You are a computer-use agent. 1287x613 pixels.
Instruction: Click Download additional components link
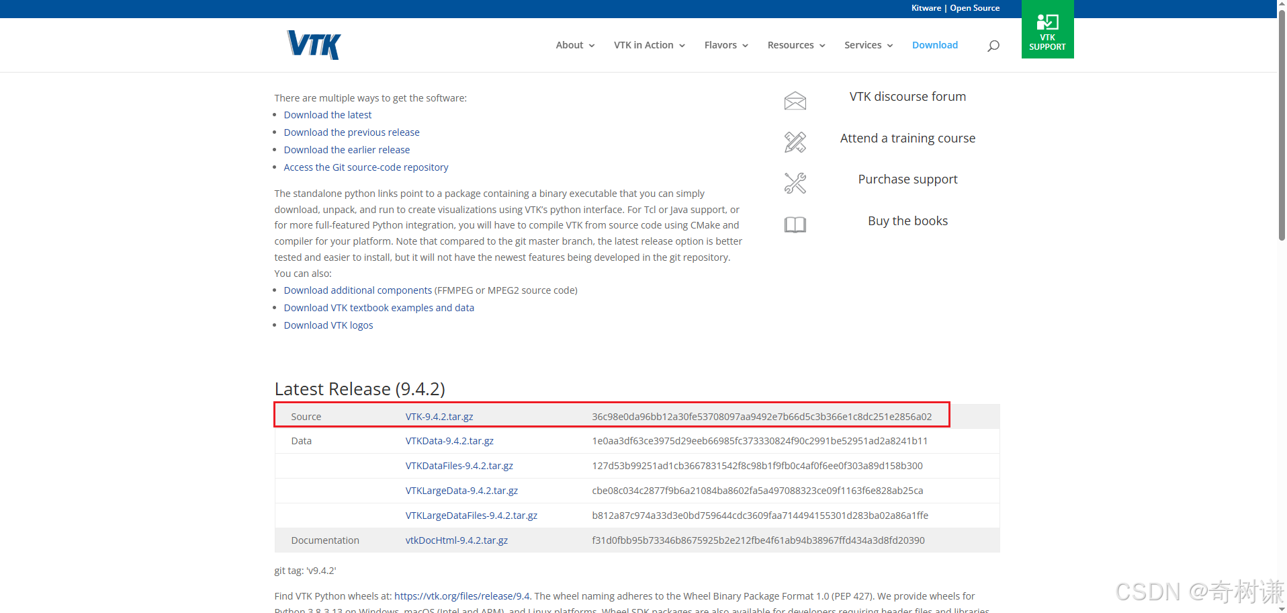click(358, 290)
